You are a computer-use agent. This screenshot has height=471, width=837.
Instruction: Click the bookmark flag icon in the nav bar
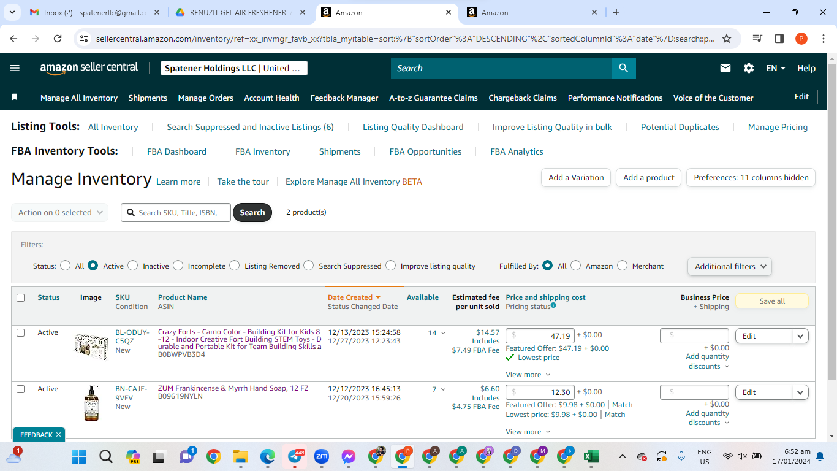click(x=15, y=97)
